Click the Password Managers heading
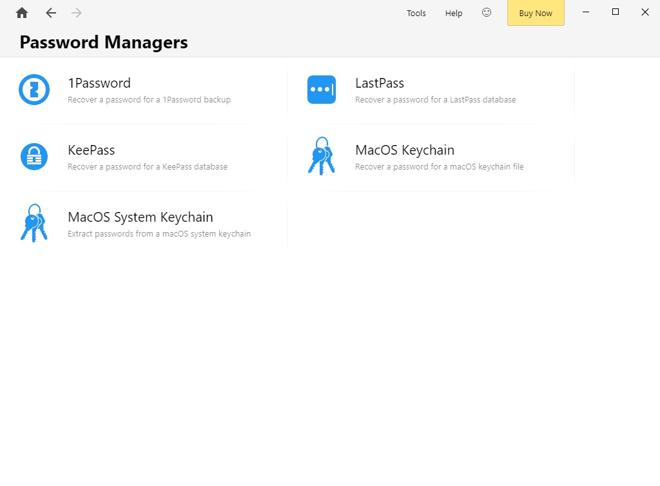The image size is (660, 486). pos(104,43)
